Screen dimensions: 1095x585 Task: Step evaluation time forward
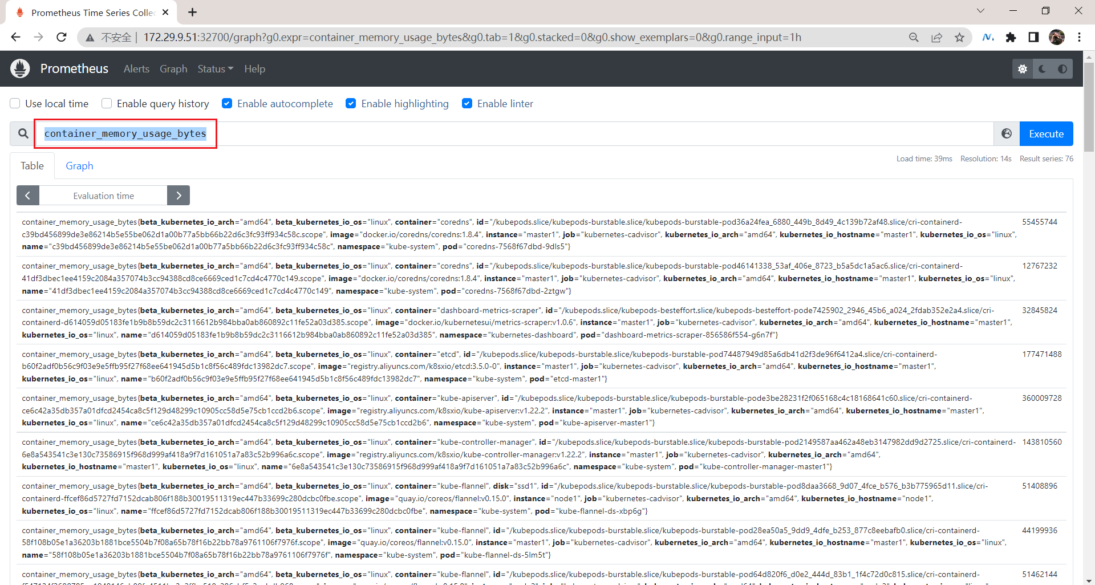pyautogui.click(x=179, y=196)
